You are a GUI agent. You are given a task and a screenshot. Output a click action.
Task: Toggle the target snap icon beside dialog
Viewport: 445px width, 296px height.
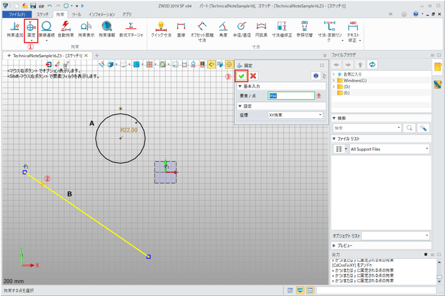pyautogui.click(x=229, y=65)
